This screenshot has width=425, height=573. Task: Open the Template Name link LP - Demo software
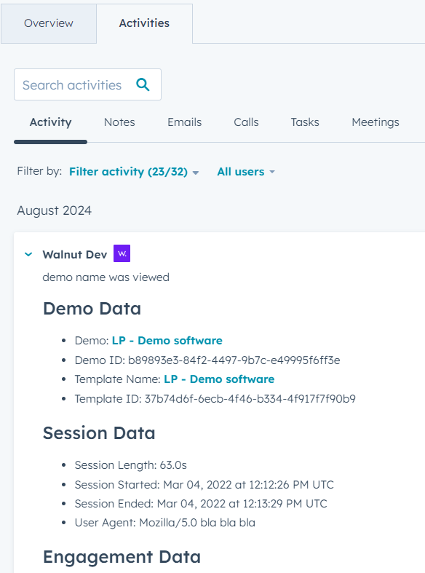pyautogui.click(x=219, y=379)
